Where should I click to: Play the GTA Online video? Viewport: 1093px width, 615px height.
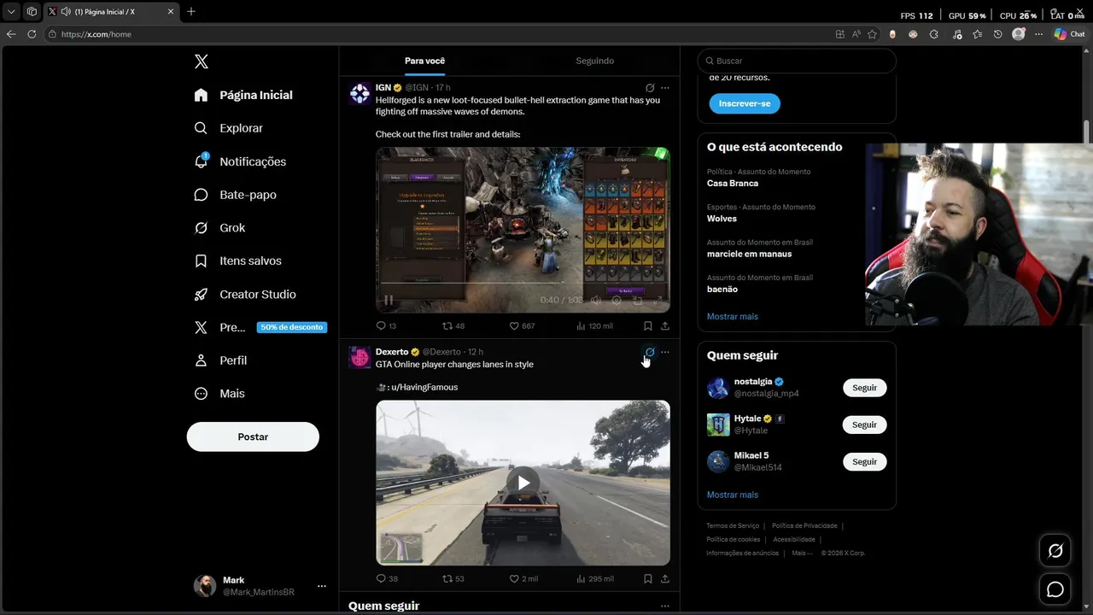[x=523, y=483]
